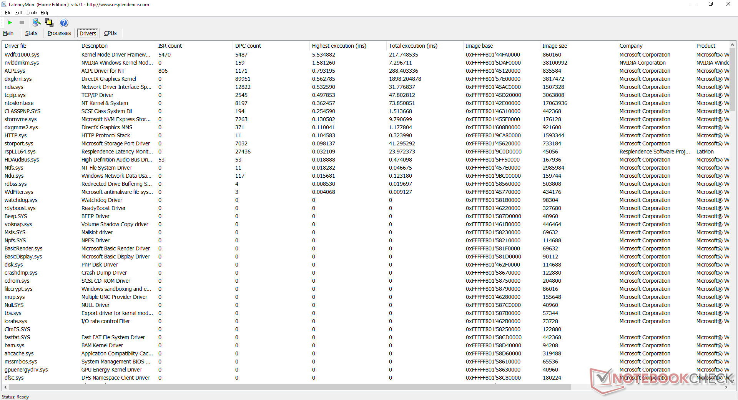Select the storport.sys driver row

point(366,143)
